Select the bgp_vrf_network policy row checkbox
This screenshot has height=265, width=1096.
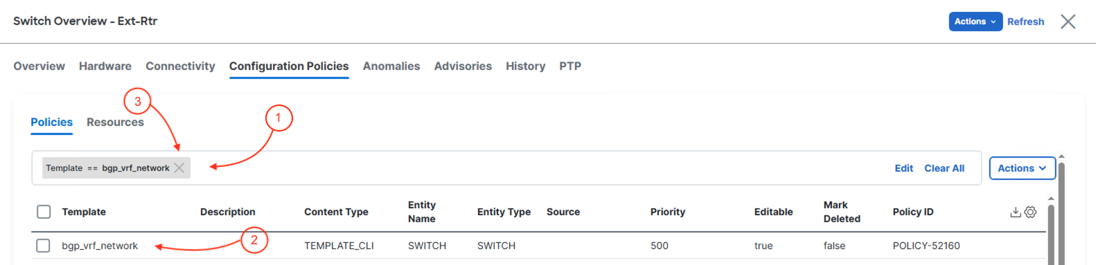click(43, 246)
